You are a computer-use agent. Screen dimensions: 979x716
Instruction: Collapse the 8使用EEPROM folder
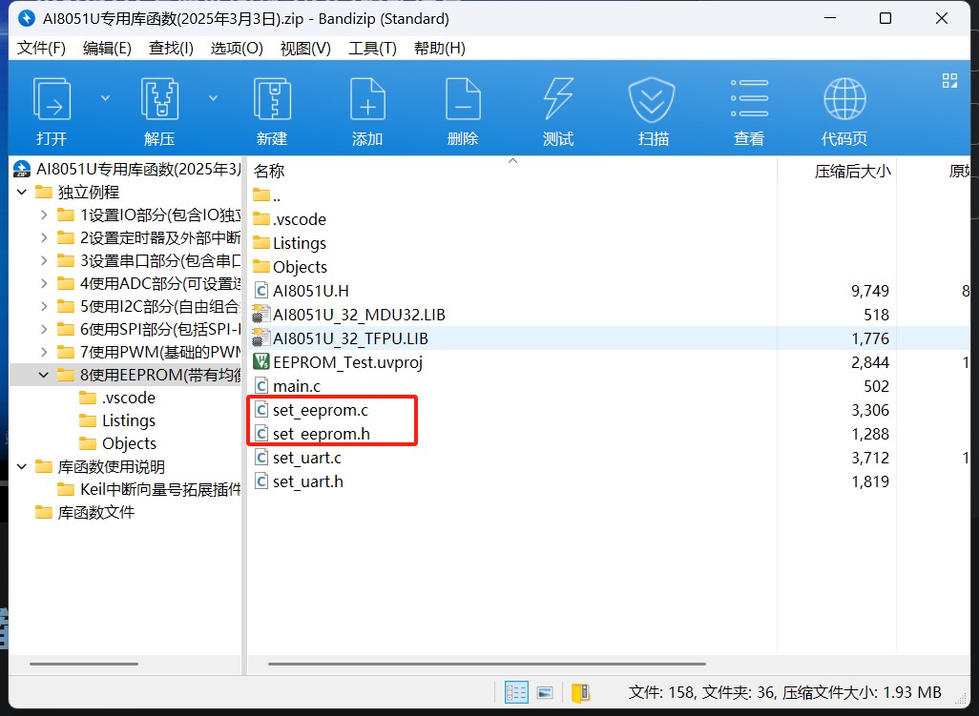pyautogui.click(x=44, y=375)
